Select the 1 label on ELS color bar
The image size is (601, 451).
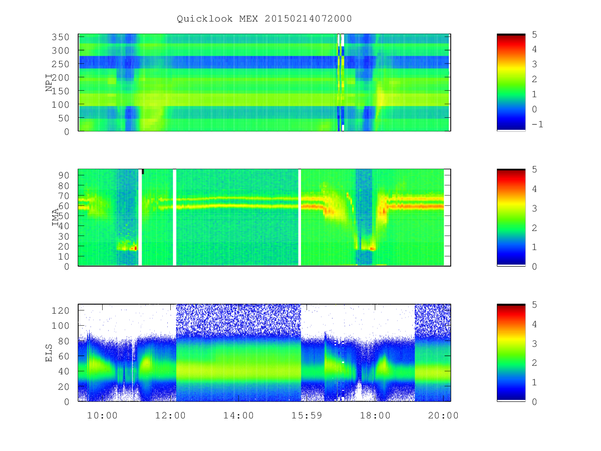534,382
